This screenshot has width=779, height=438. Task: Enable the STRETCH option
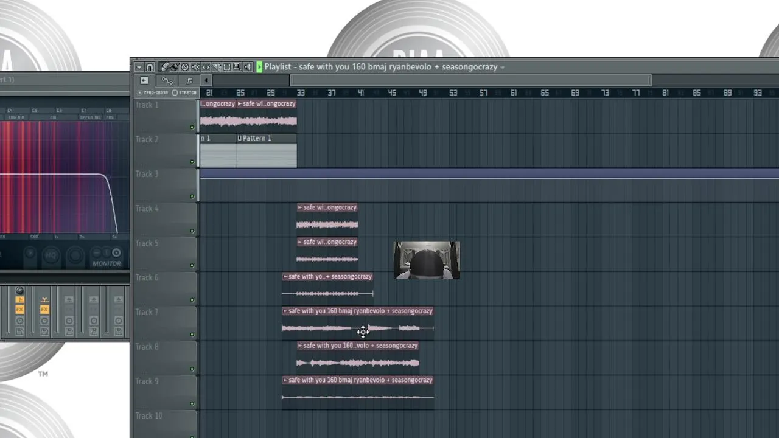coord(184,92)
